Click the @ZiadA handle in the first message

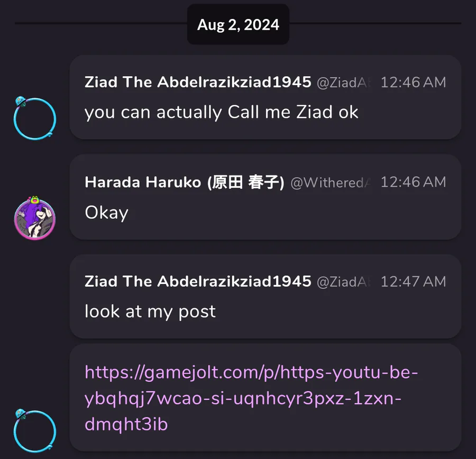(x=343, y=82)
